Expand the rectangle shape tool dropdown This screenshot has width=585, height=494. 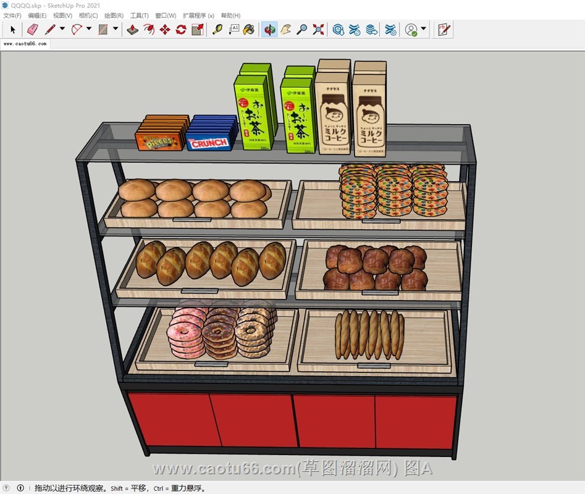116,29
